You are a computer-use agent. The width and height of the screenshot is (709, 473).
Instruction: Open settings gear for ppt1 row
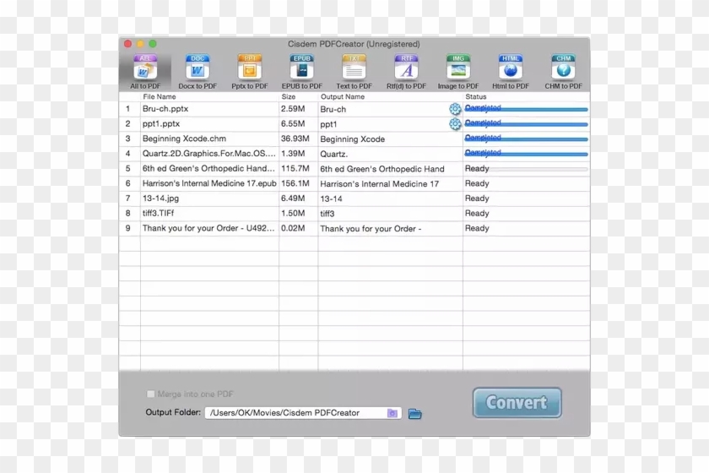pyautogui.click(x=455, y=124)
